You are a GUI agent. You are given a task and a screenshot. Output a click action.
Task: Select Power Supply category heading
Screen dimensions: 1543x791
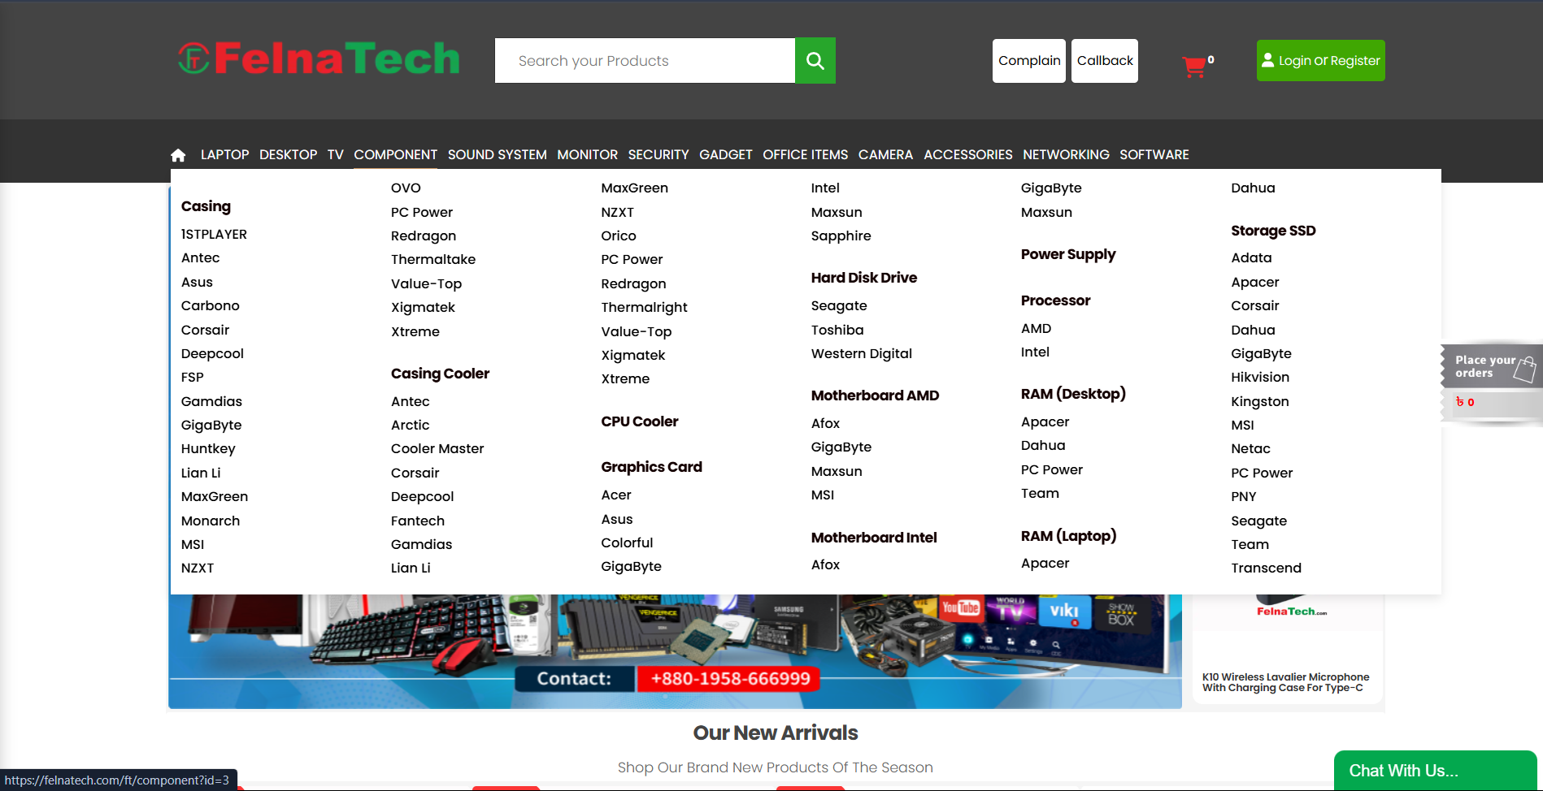click(1068, 254)
